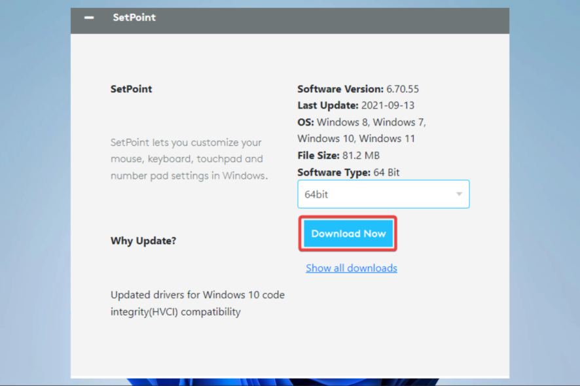The width and height of the screenshot is (580, 386).
Task: Select the Software Version 6.70.55 text
Action: click(x=358, y=89)
